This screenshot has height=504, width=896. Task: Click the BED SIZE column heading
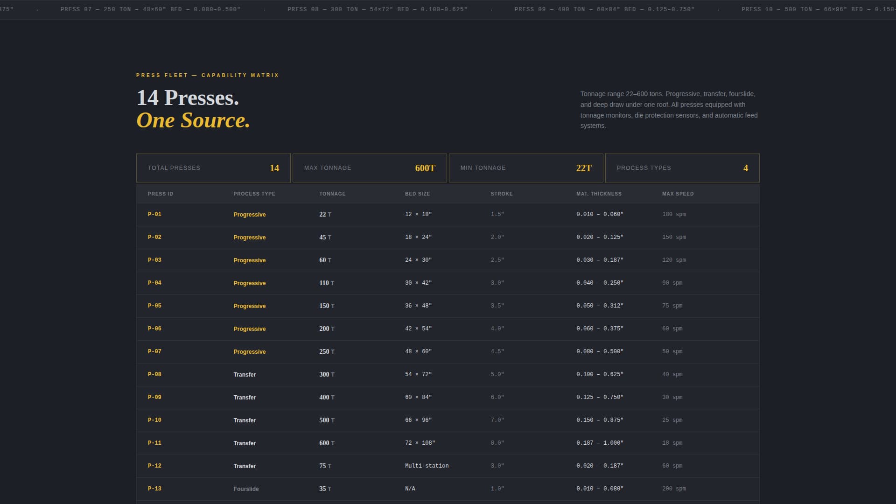click(417, 194)
